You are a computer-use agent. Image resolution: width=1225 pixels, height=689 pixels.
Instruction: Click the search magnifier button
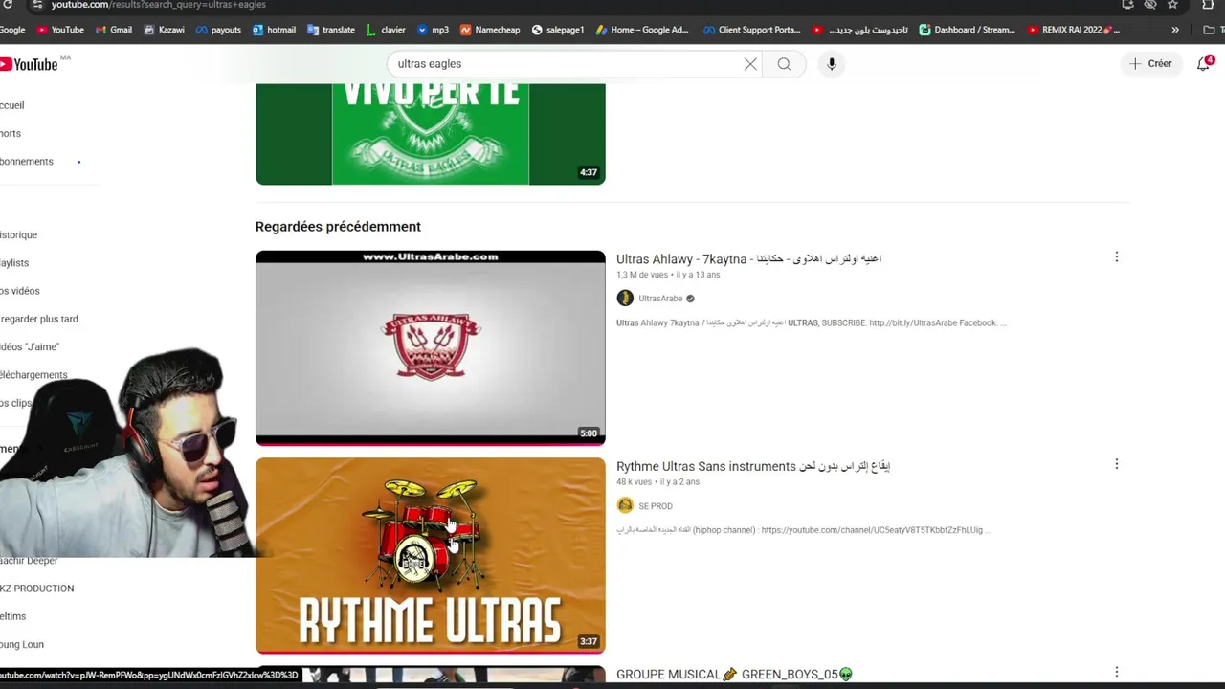pyautogui.click(x=784, y=64)
